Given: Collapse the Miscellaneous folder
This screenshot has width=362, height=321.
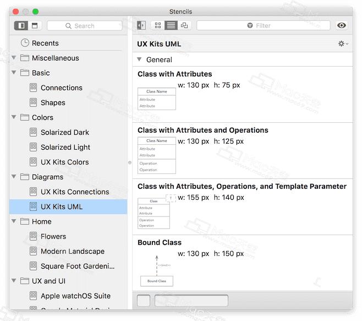Looking at the screenshot, I should [x=14, y=58].
